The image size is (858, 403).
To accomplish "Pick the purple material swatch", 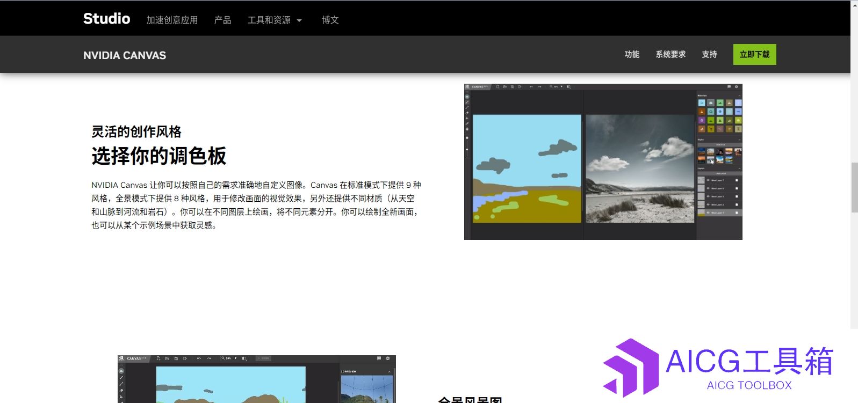I will tap(702, 120).
